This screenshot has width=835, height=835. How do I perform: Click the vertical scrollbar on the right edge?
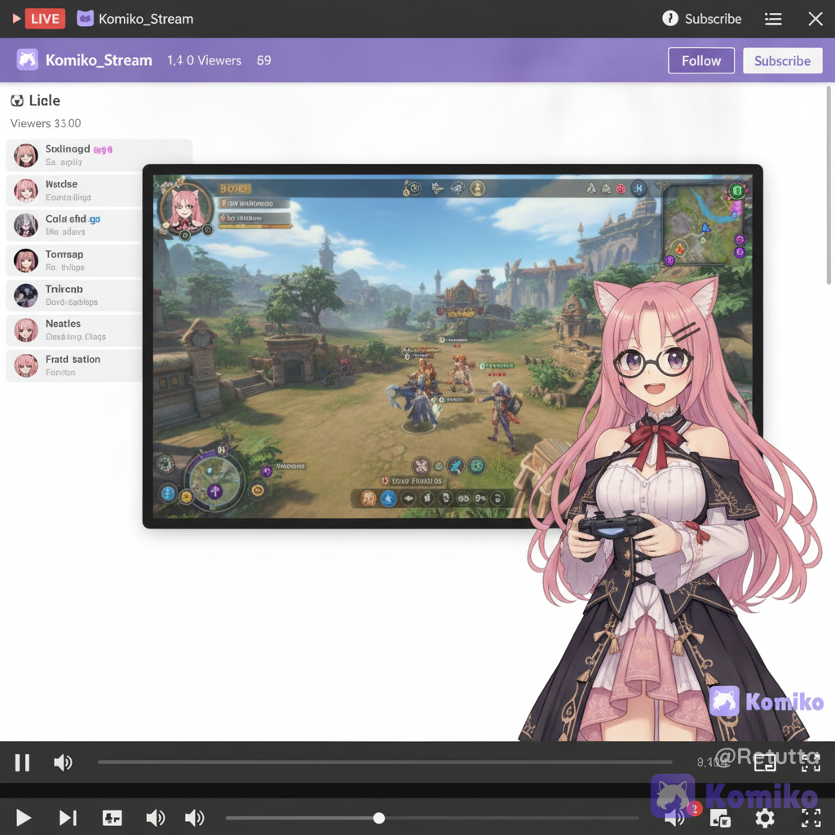click(x=828, y=185)
